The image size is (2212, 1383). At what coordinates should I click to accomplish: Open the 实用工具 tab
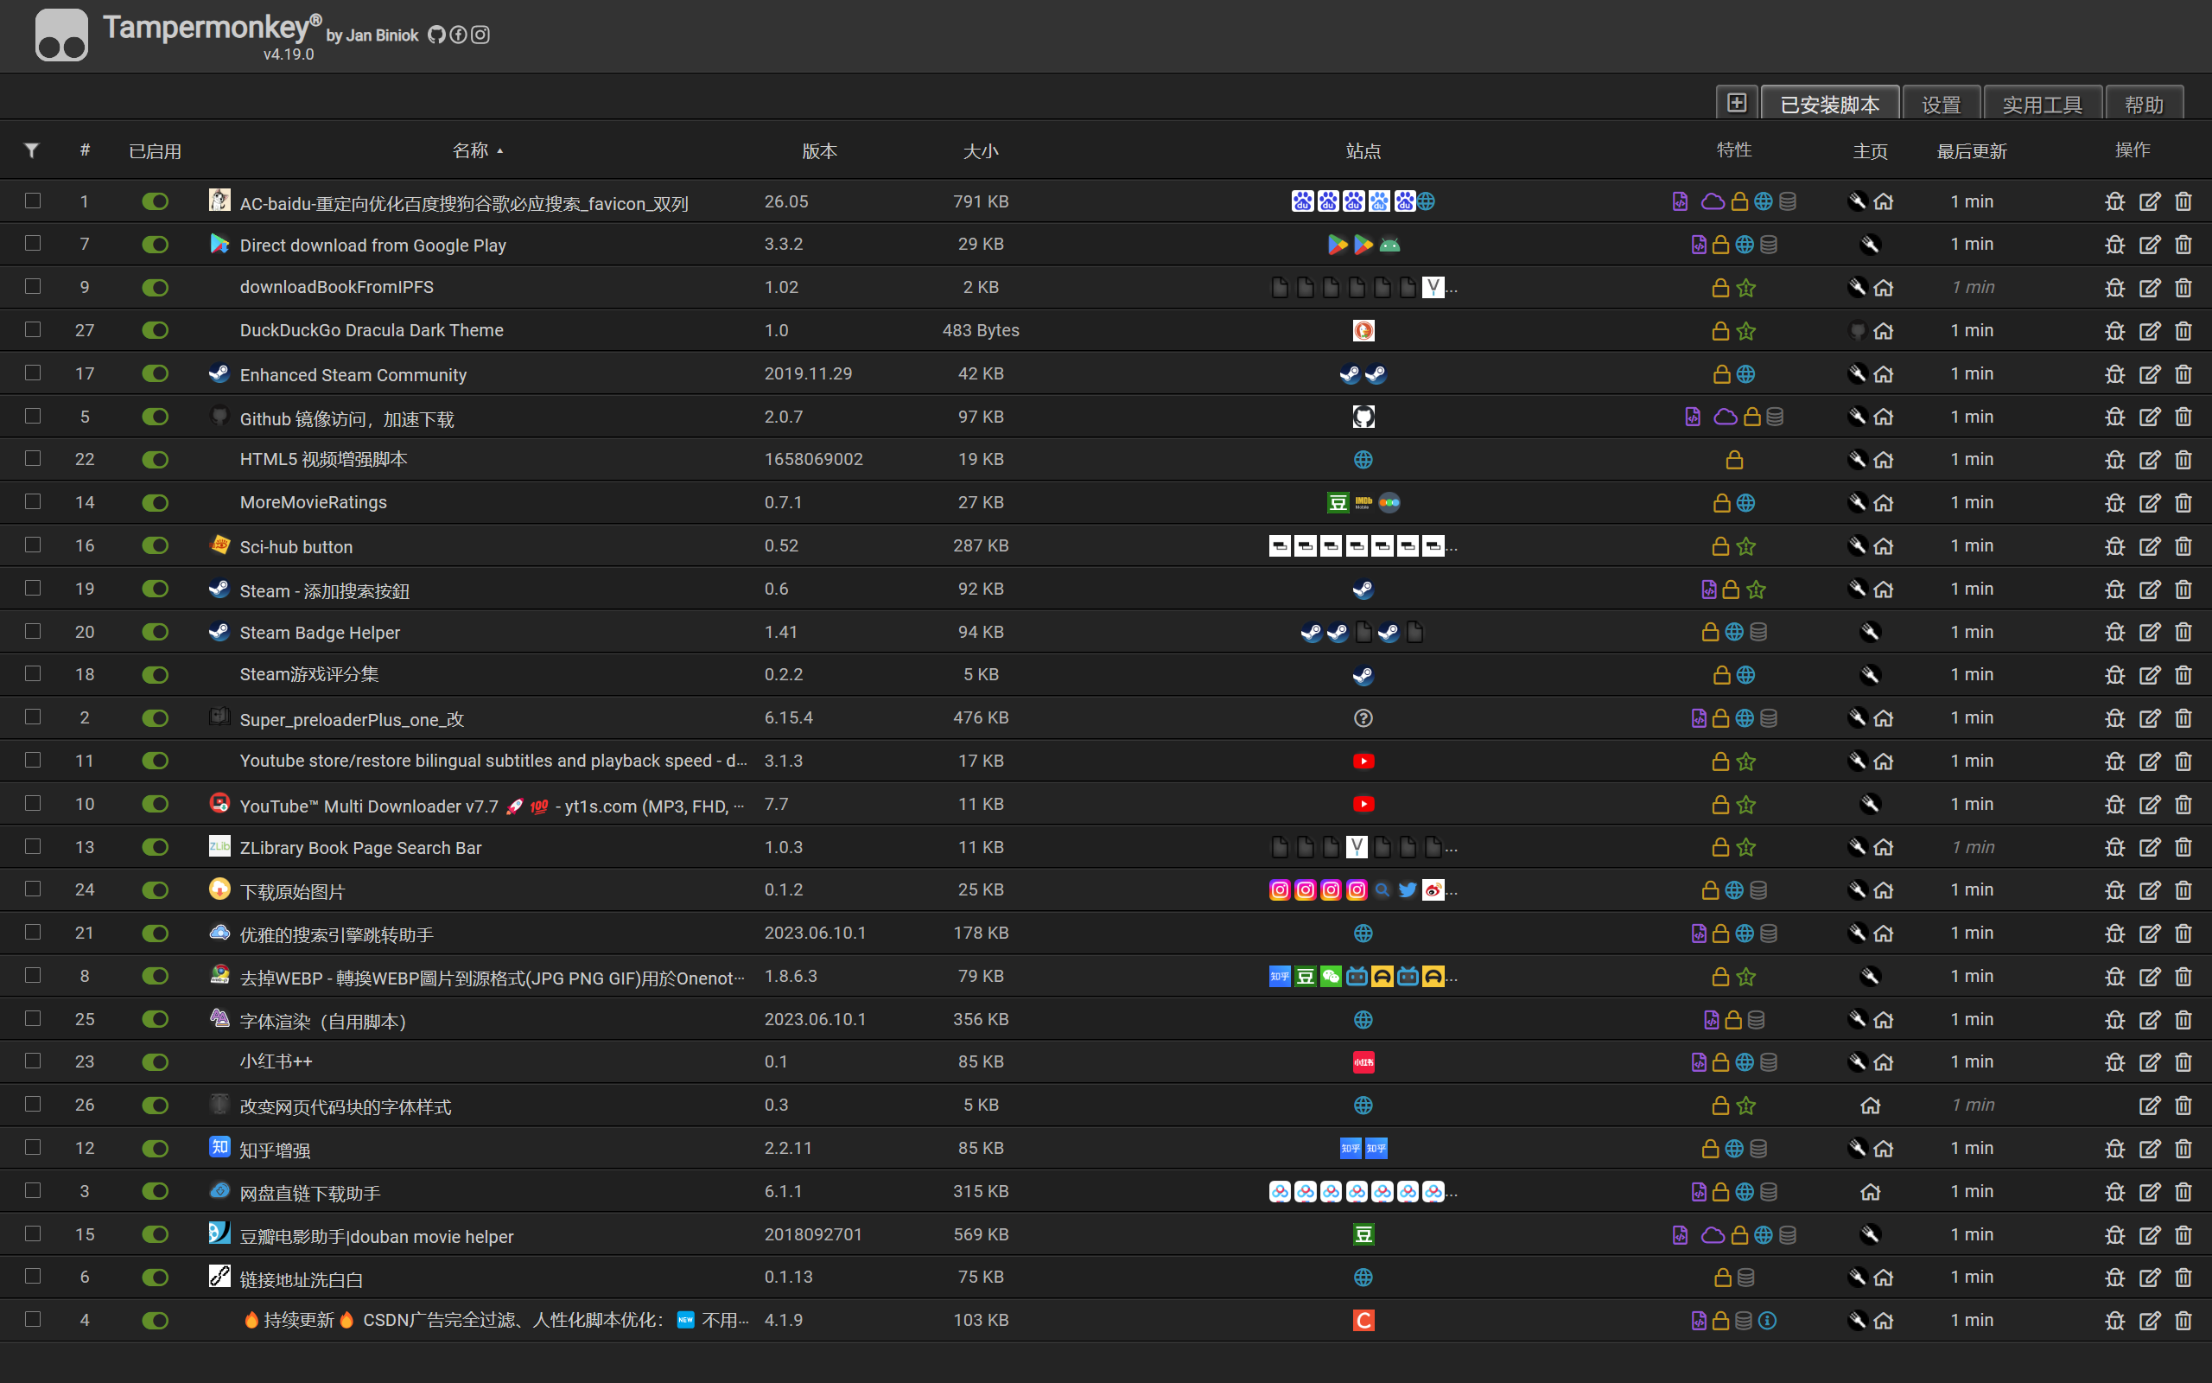pos(2041,105)
